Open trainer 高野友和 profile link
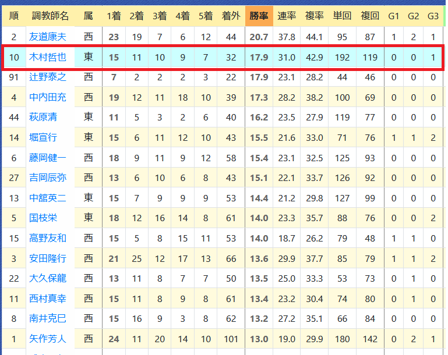The height and width of the screenshot is (355, 448). click(x=47, y=238)
